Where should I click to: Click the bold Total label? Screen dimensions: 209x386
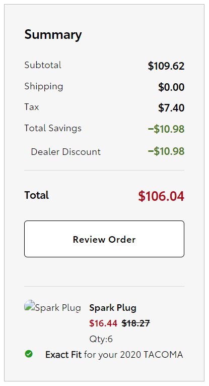pyautogui.click(x=37, y=195)
